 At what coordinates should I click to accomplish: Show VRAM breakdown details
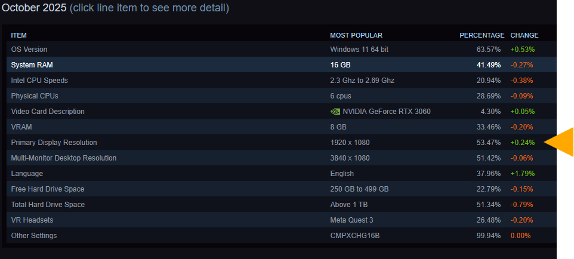(x=21, y=127)
